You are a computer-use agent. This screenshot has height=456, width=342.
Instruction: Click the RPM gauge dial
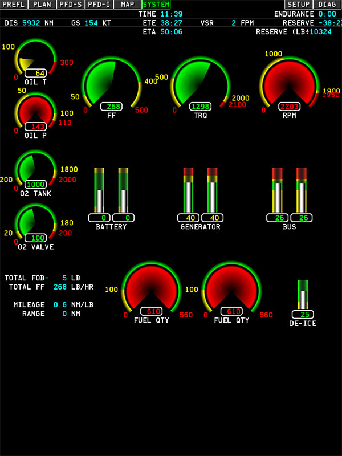(x=290, y=84)
